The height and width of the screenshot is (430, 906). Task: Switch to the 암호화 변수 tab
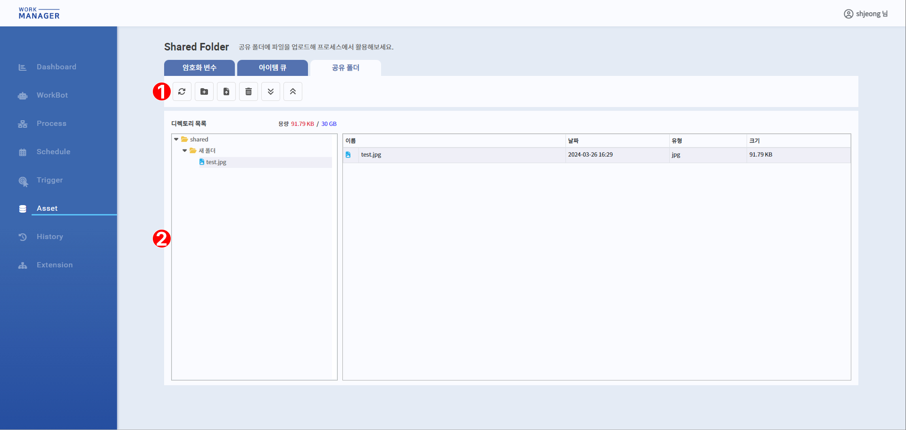[x=199, y=68]
